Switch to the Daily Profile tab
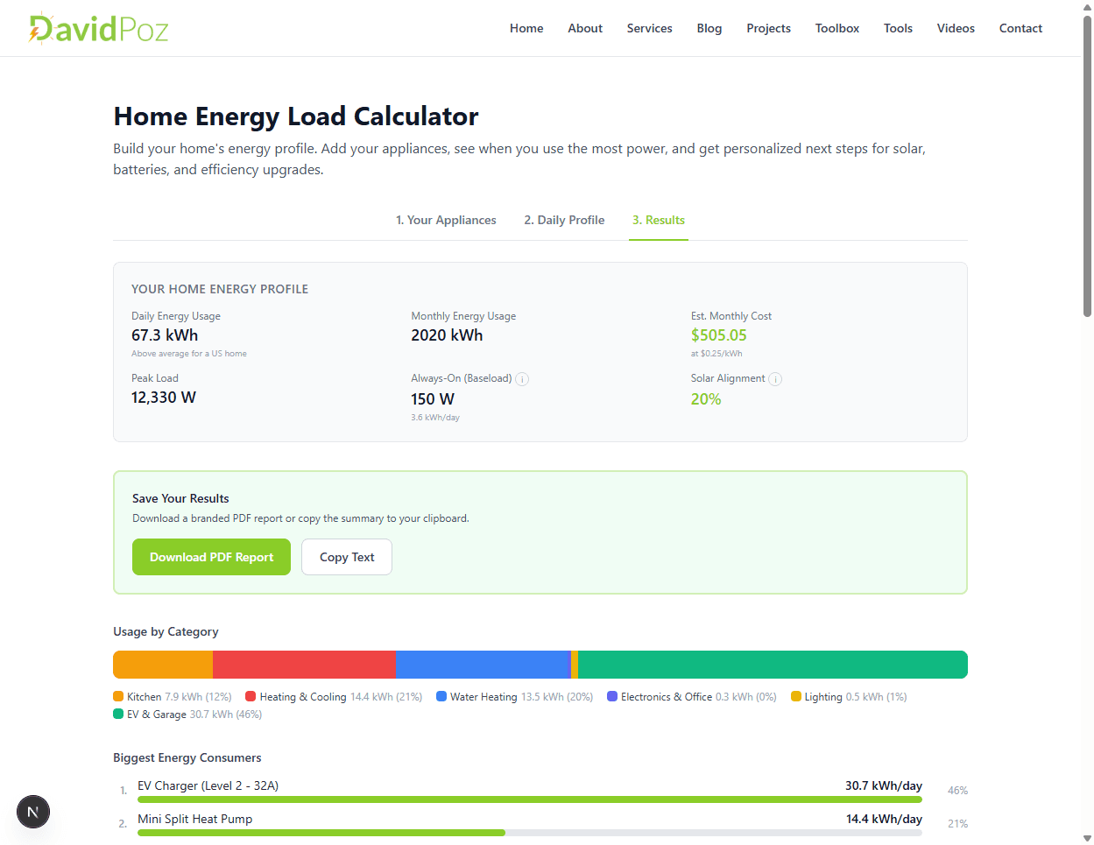 (x=564, y=221)
